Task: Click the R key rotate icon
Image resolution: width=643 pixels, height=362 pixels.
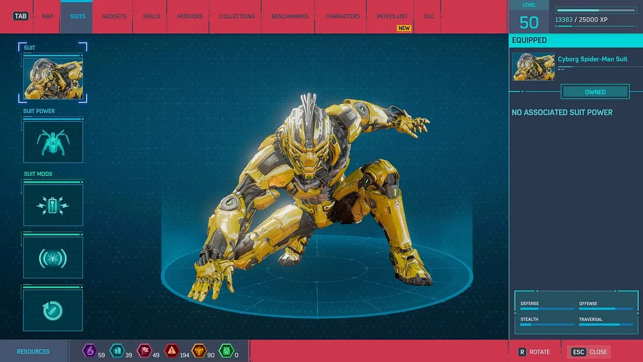Action: [x=522, y=352]
